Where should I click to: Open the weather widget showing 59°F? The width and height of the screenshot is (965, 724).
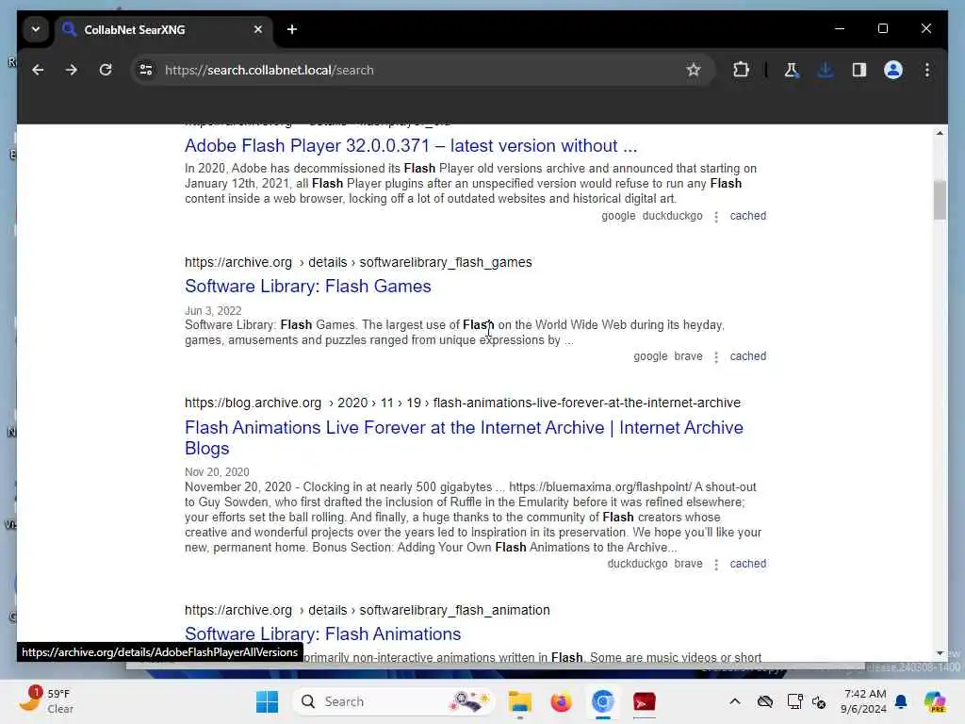point(46,700)
